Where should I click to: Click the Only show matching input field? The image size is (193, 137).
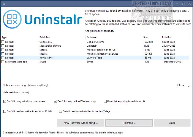[x=38, y=85]
